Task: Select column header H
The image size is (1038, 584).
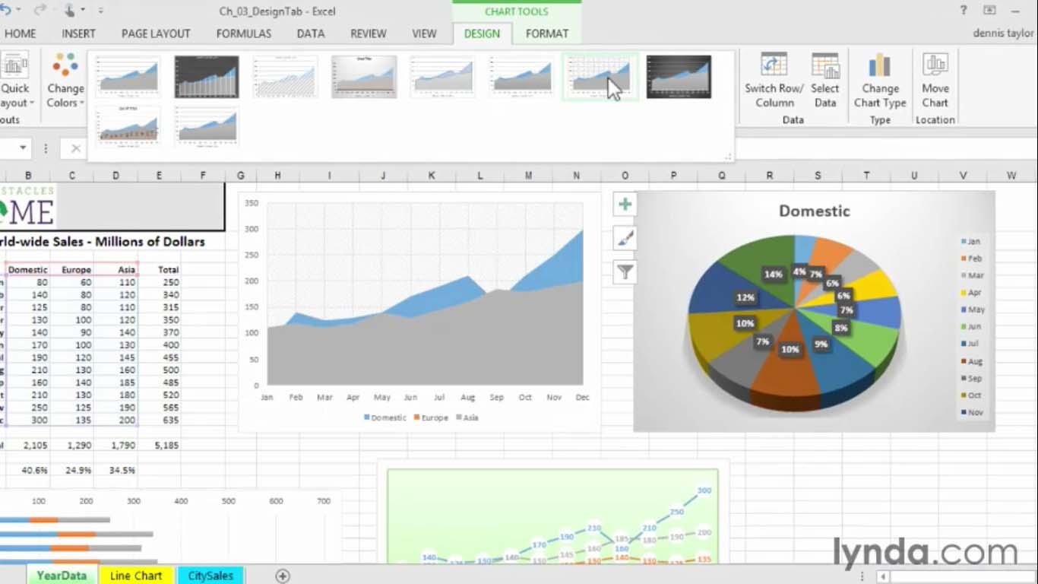Action: [278, 176]
